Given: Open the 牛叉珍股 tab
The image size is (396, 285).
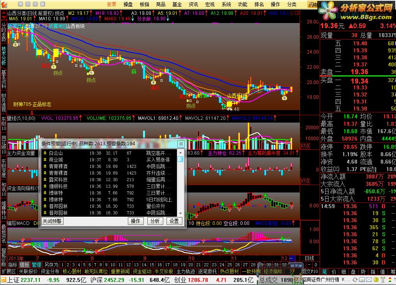Looking at the screenshot, I should pos(164,272).
